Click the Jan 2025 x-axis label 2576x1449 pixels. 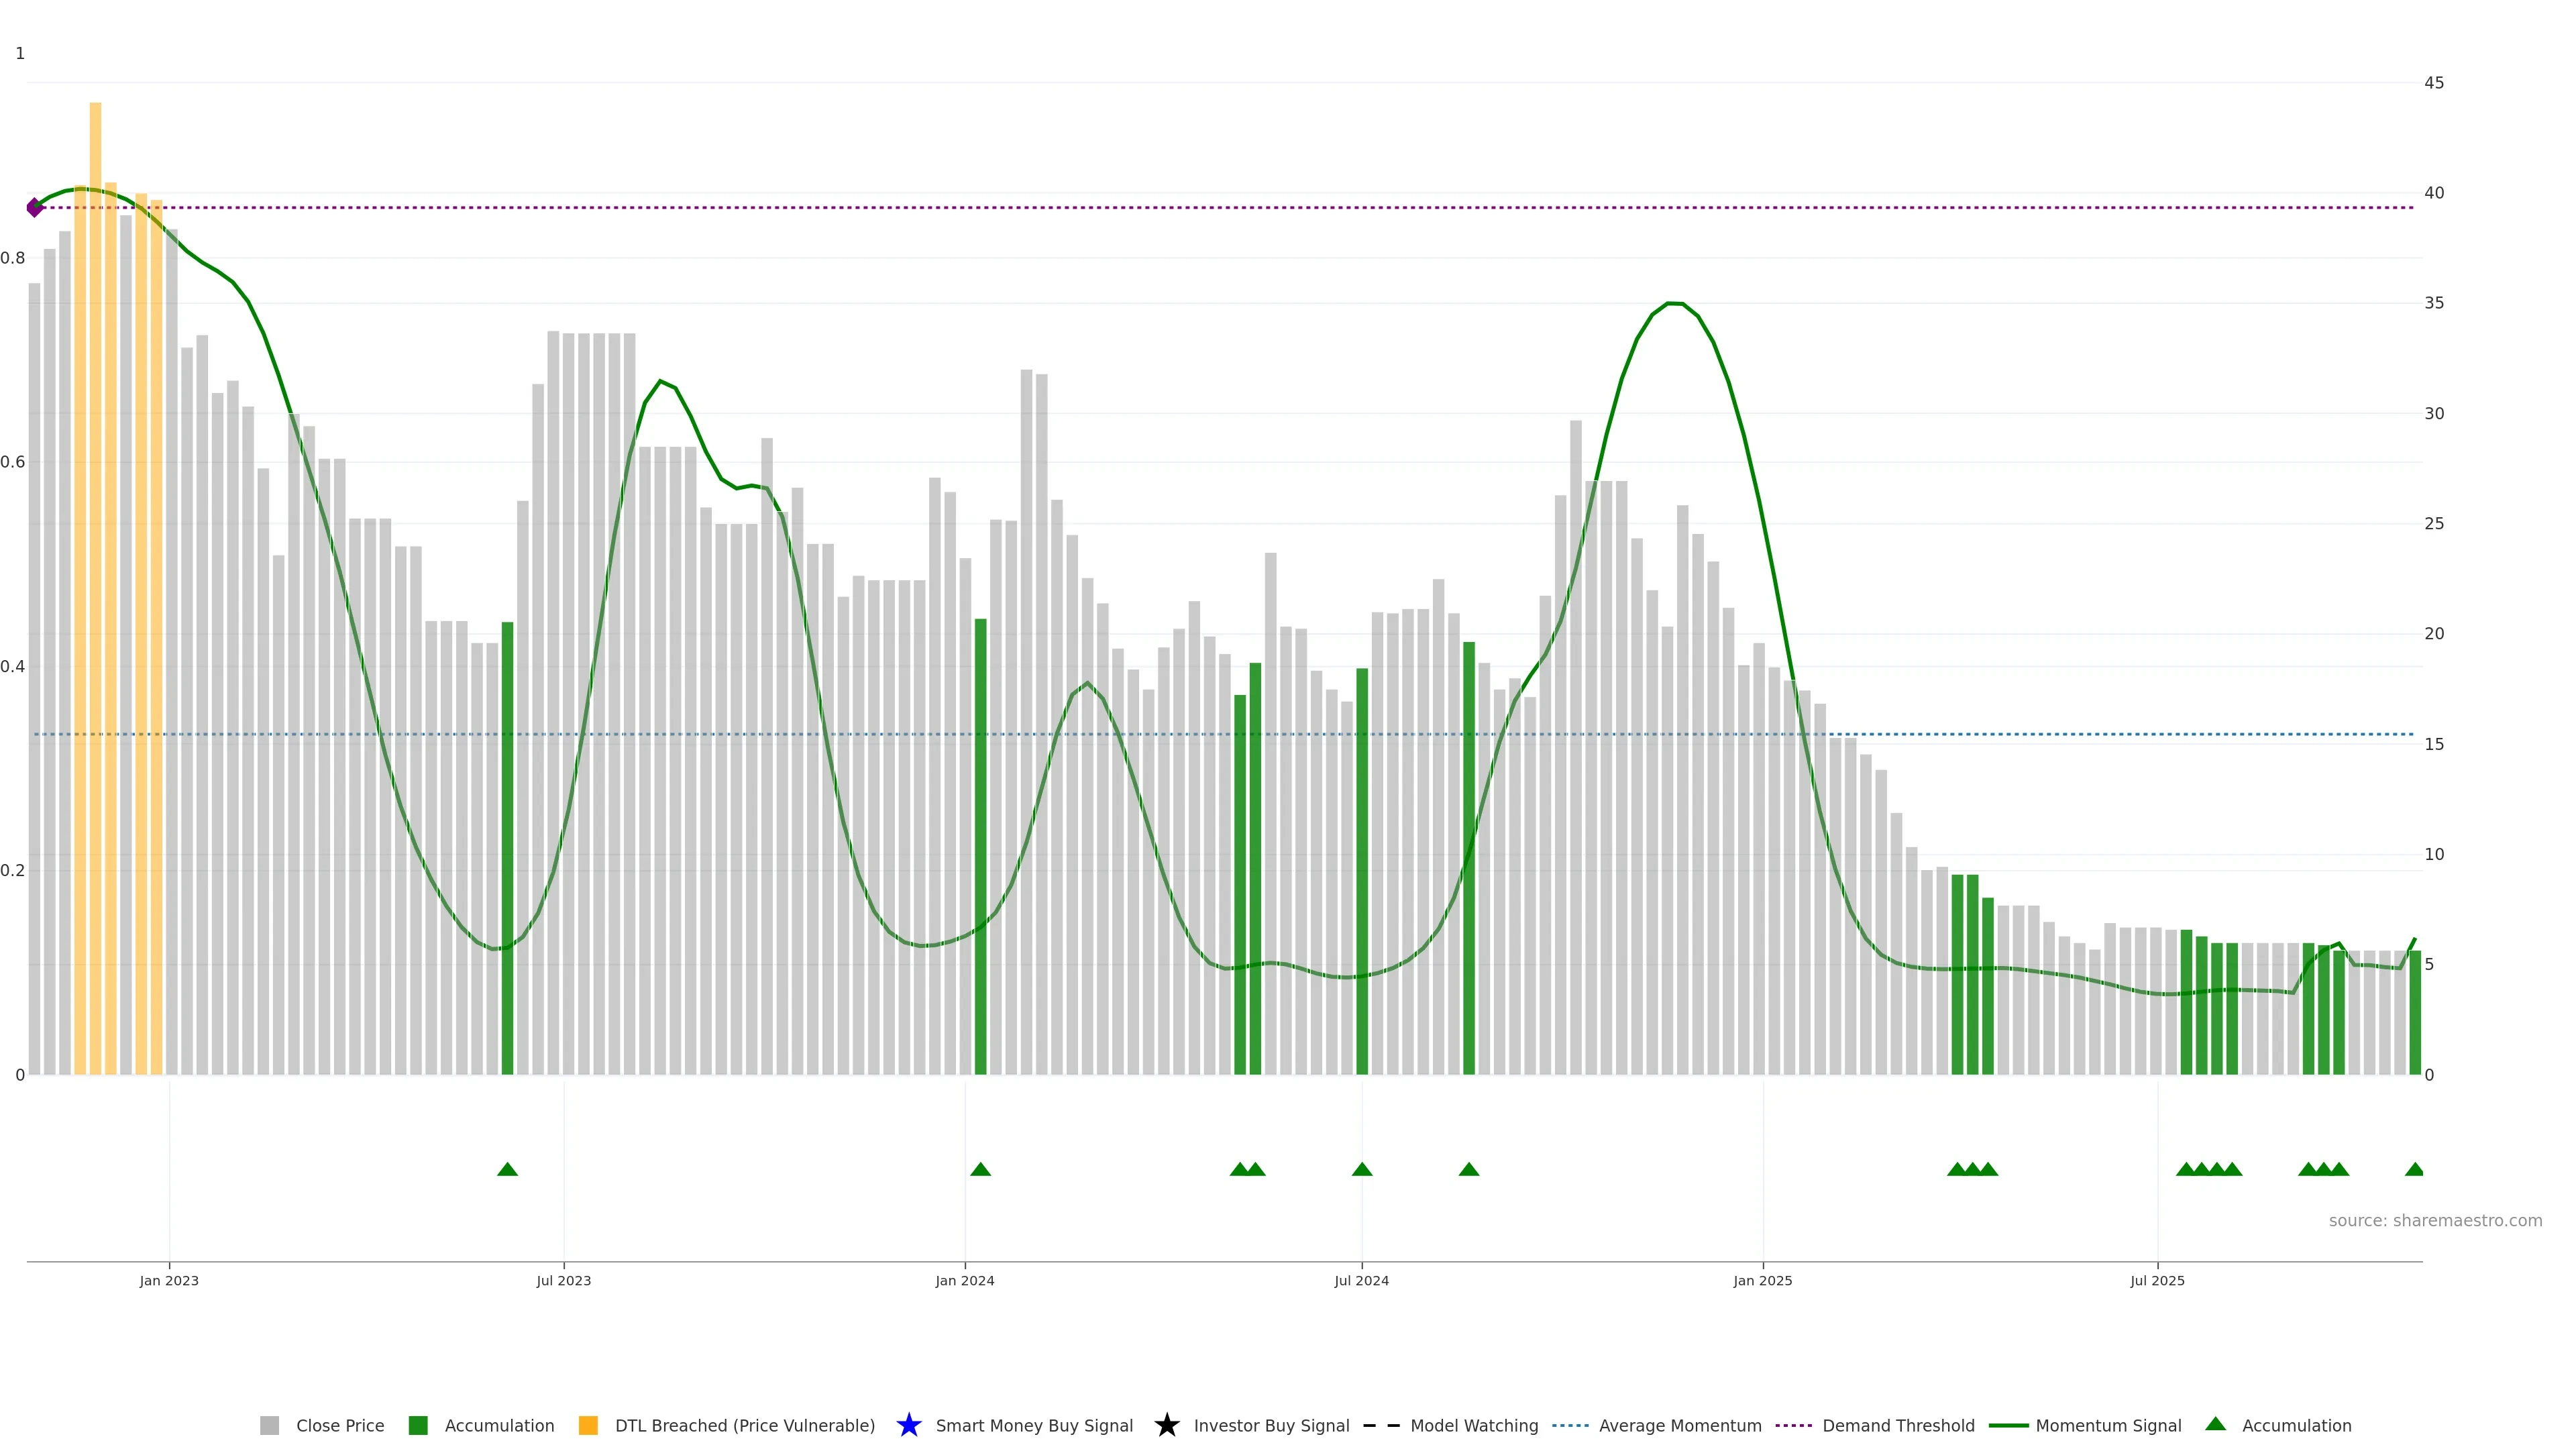pyautogui.click(x=1762, y=1280)
